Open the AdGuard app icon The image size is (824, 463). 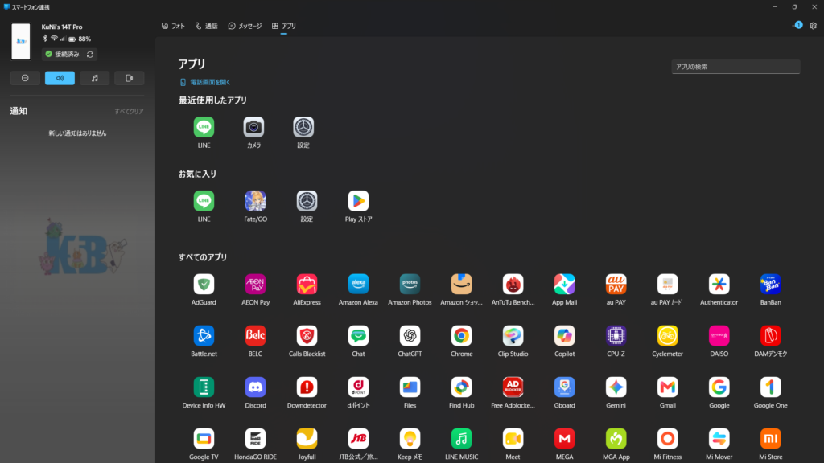pos(204,284)
